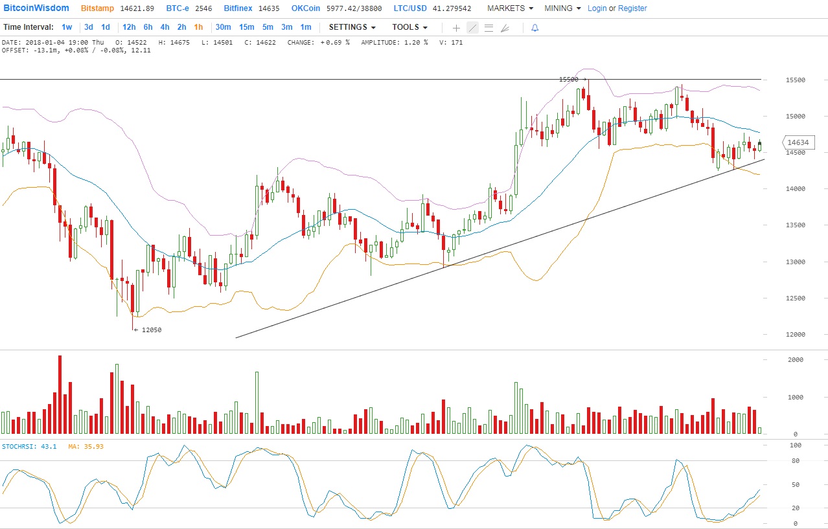Open the SETTINGS dropdown
Viewport: 828px width, 529px height.
[x=352, y=27]
